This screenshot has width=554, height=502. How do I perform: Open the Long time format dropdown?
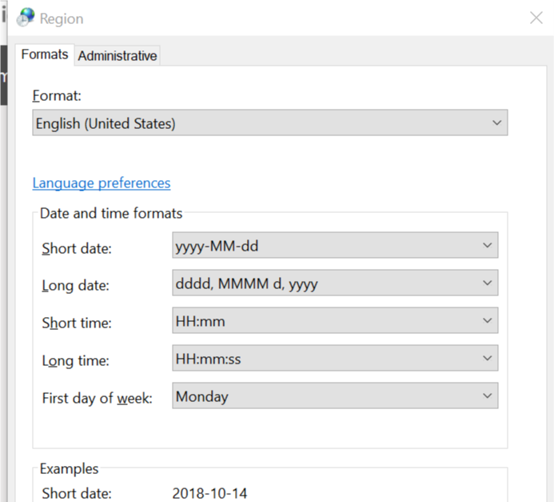click(334, 359)
